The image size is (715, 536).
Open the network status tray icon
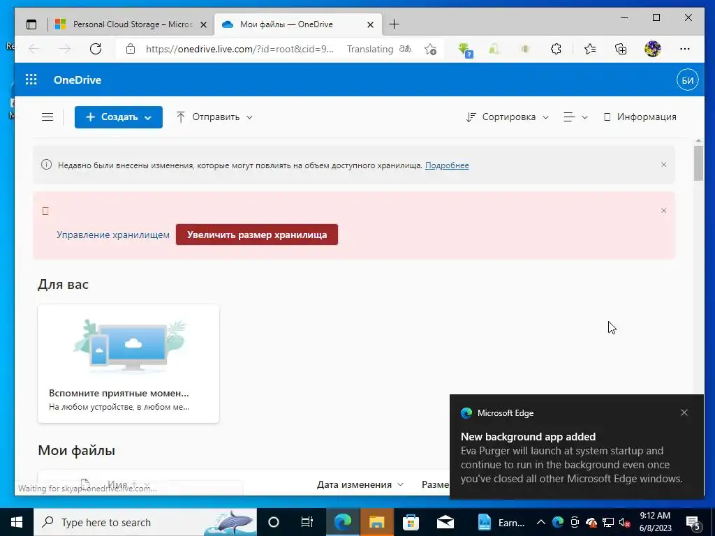608,522
